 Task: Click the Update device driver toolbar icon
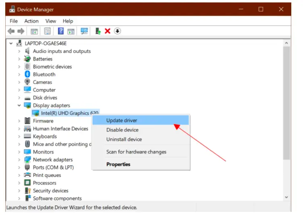pos(98,31)
